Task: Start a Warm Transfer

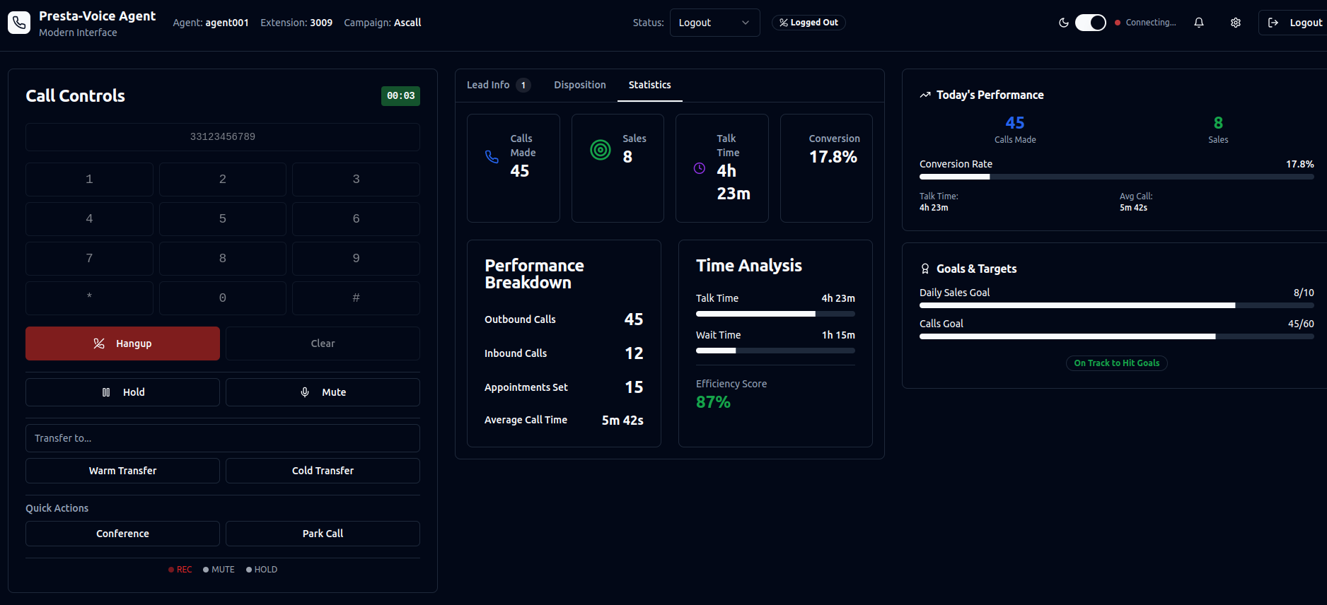Action: [122, 471]
